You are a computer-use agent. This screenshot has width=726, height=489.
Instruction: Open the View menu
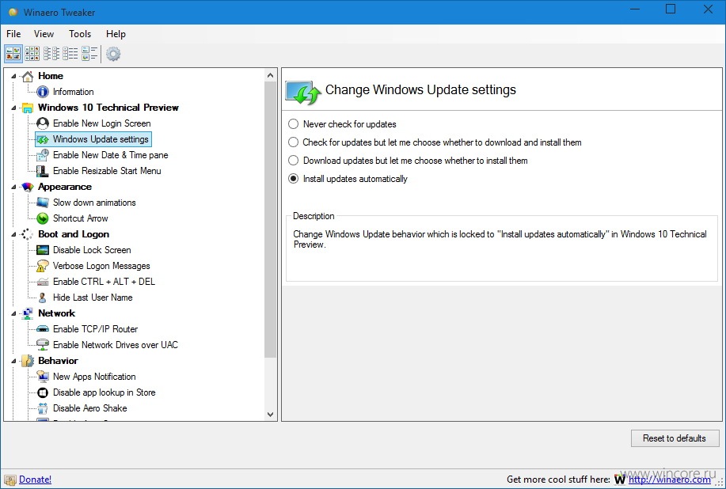click(x=44, y=34)
